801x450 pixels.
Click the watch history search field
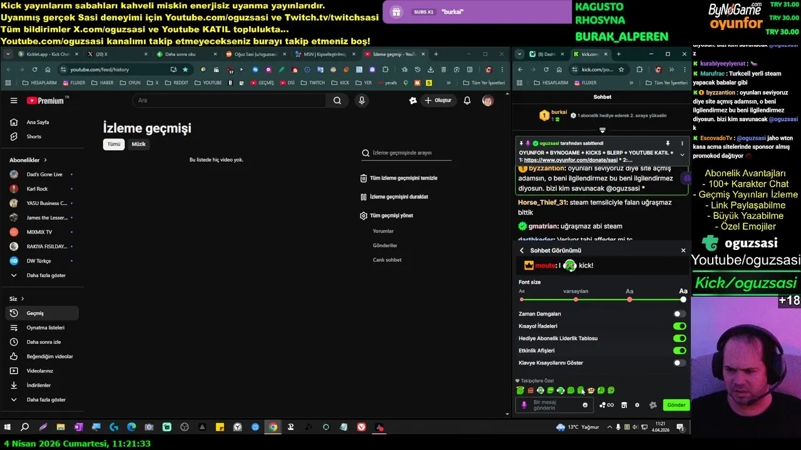[406, 152]
